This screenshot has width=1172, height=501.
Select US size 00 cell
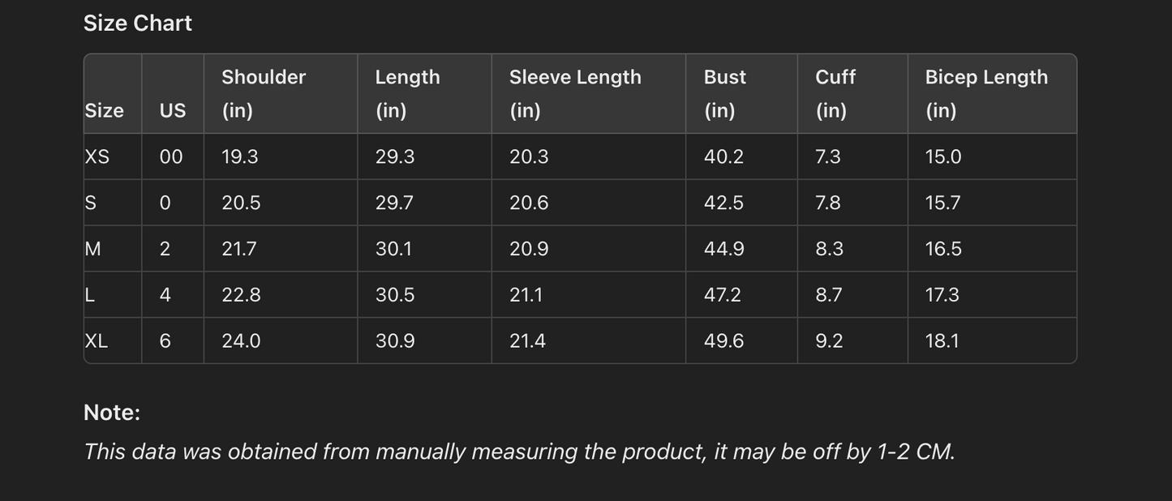click(171, 156)
